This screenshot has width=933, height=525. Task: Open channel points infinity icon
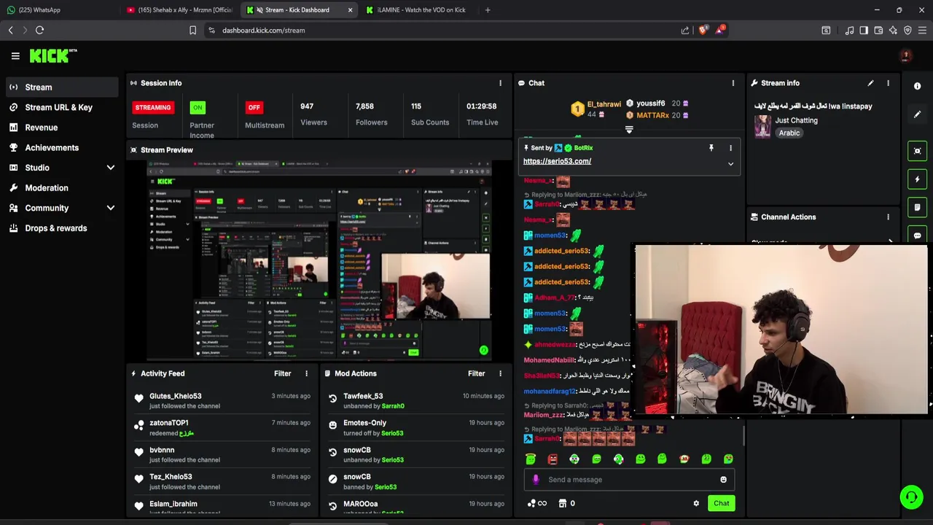coord(536,503)
